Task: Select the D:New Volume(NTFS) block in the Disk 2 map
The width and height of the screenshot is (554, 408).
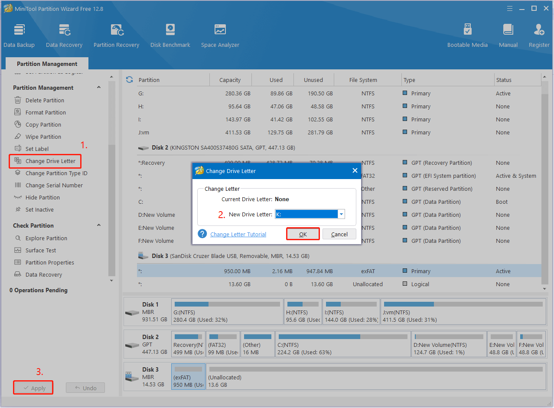Action: click(449, 344)
